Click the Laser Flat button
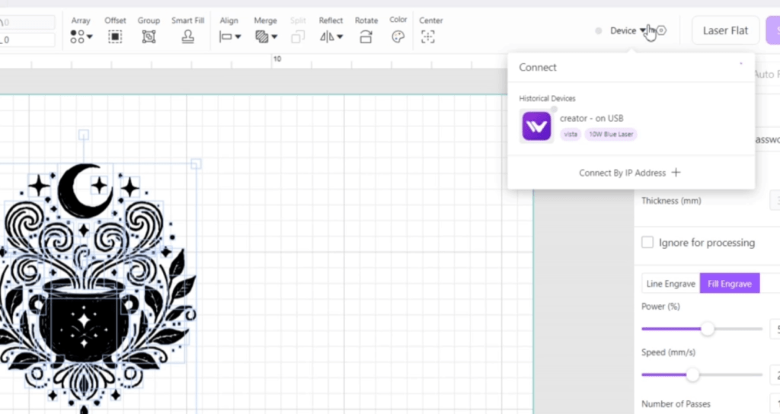780x414 pixels. 725,30
